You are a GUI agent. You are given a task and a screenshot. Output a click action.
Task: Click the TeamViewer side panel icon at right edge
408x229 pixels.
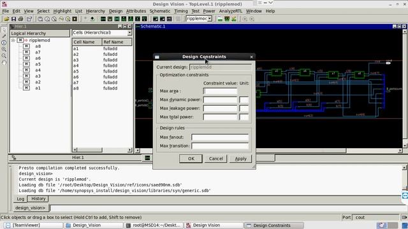pyautogui.click(x=405, y=195)
